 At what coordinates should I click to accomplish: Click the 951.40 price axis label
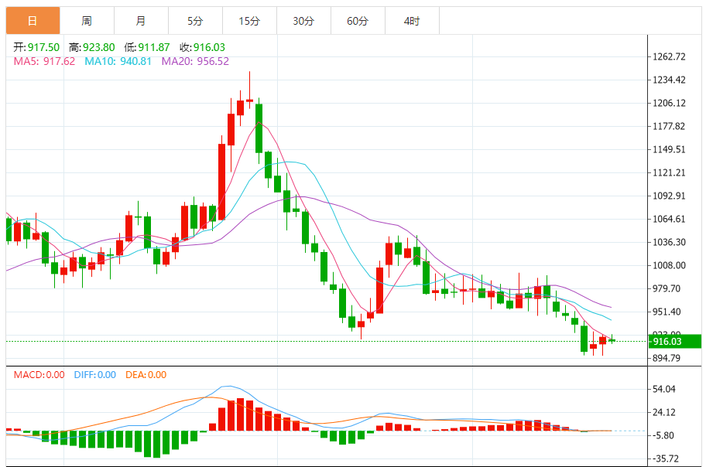coord(667,312)
